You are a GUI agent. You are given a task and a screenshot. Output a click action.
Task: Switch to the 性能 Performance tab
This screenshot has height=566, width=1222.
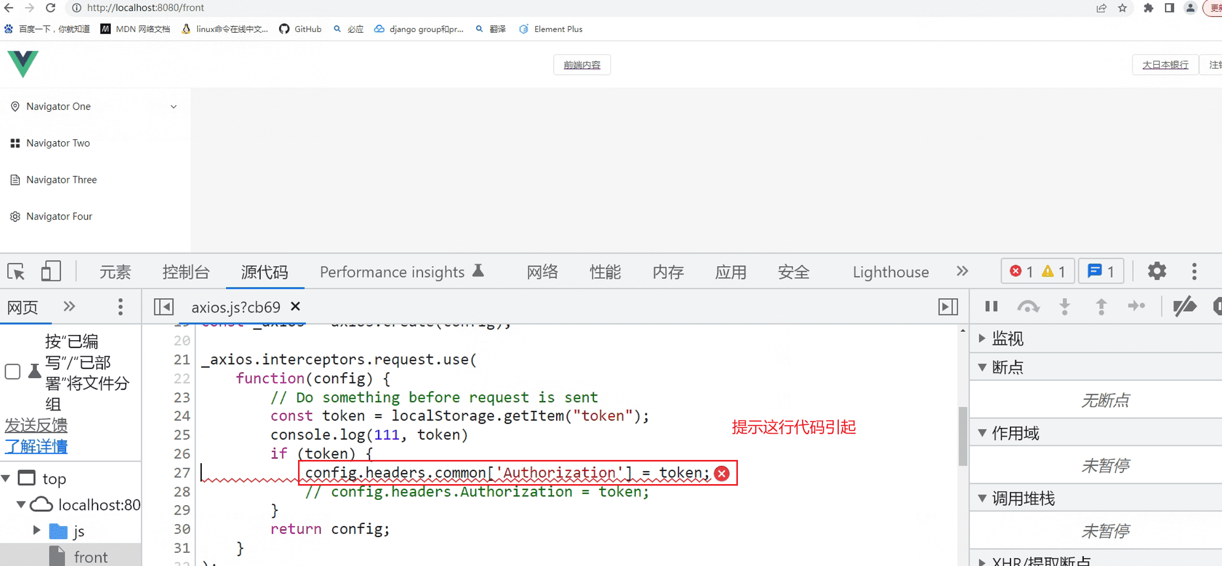coord(605,272)
